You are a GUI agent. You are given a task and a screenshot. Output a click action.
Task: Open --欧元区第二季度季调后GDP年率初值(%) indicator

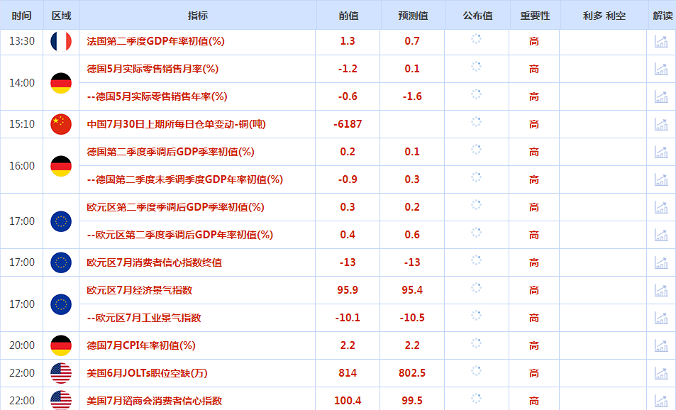click(x=180, y=235)
